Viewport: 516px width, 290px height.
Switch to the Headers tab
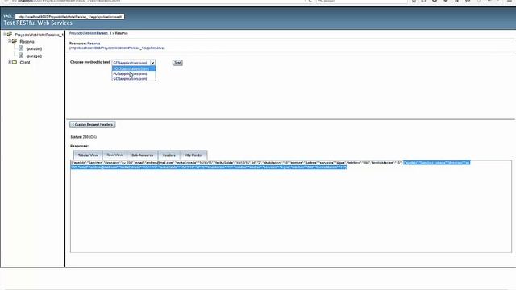click(169, 155)
